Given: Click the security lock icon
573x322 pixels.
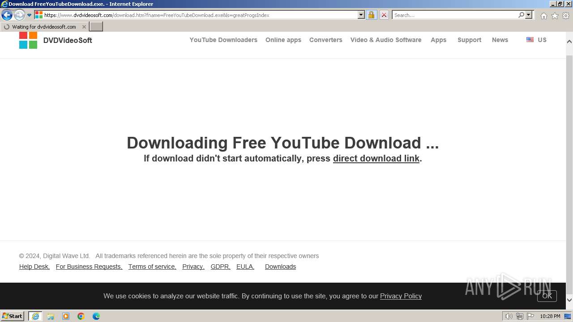Looking at the screenshot, I should pos(371,15).
